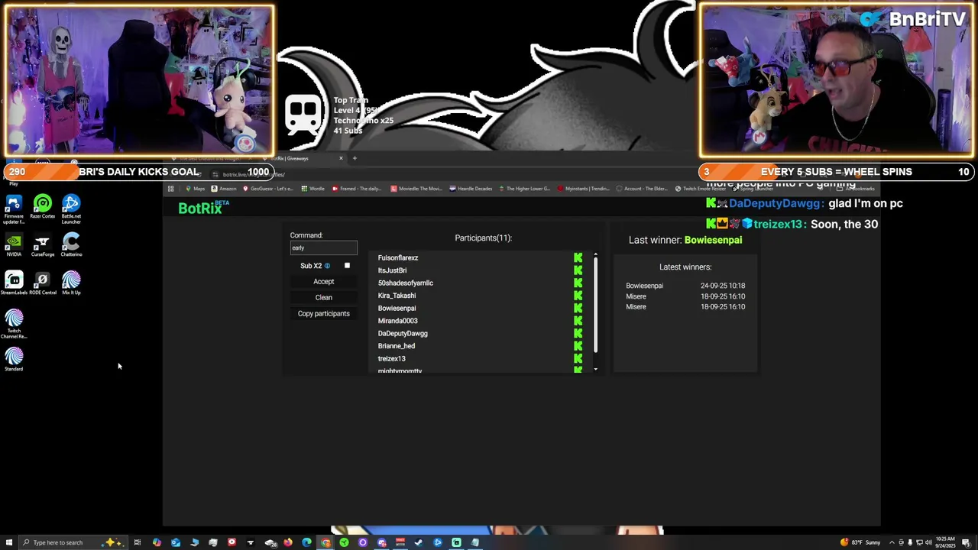The image size is (978, 550).
Task: Open the NVIDIA desktop shortcut
Action: [x=14, y=245]
